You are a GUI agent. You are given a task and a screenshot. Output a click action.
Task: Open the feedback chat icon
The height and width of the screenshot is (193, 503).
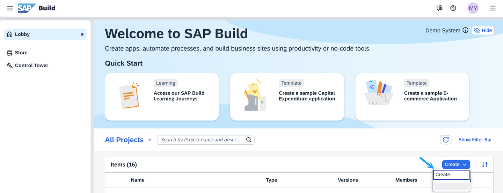click(x=440, y=8)
